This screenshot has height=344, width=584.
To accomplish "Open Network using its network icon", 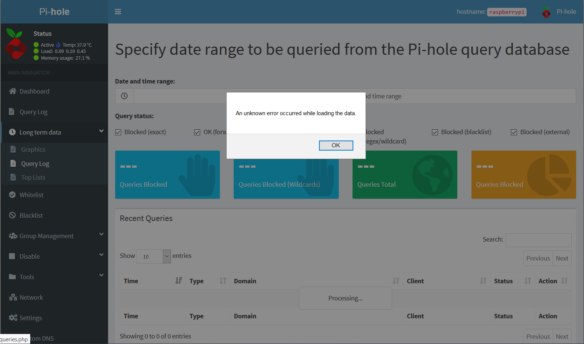I will tap(12, 297).
